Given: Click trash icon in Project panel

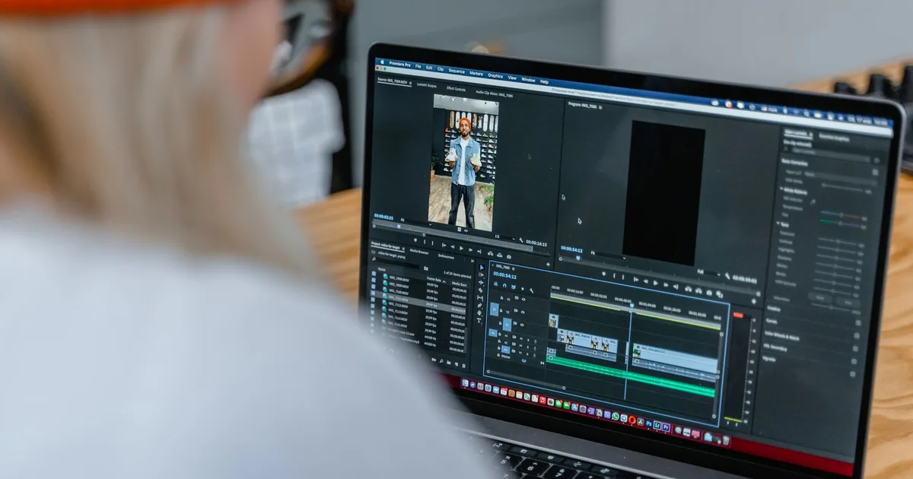Looking at the screenshot, I should (464, 366).
